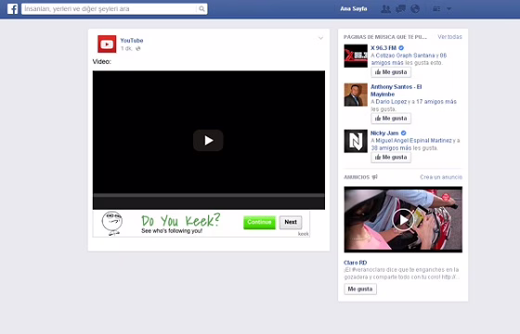520x334 pixels.
Task: Open the X 96.3 FM page link
Action: point(383,47)
